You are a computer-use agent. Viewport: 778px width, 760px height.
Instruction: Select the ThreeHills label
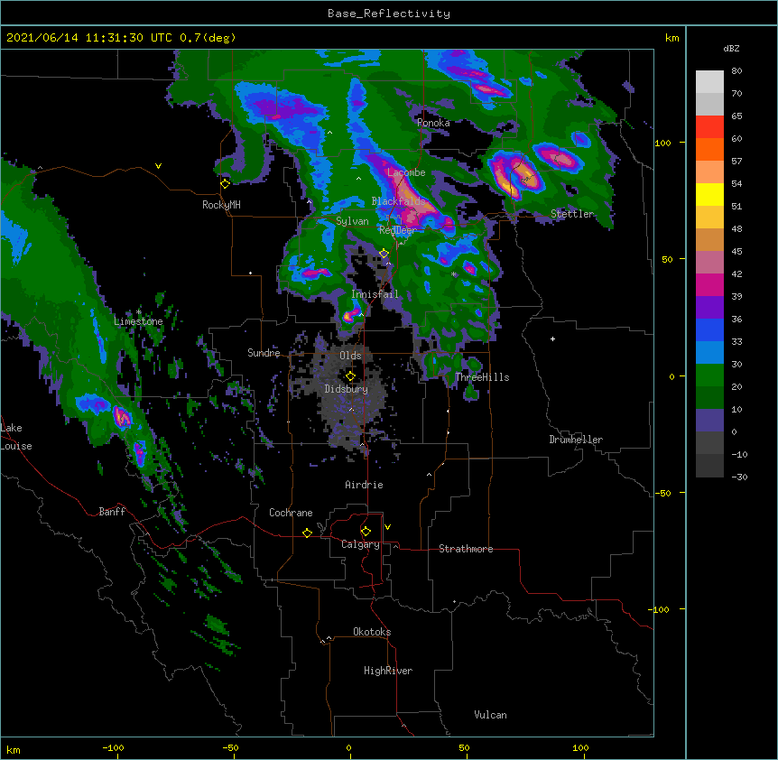pyautogui.click(x=482, y=377)
